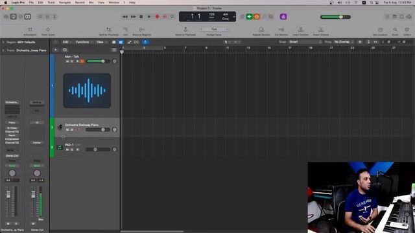Screen dimensions: 415x233
Task: Toggle the green metronome click button
Action: 249,17
